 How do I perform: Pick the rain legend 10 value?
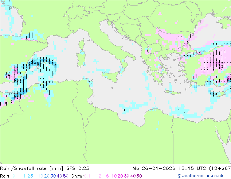[40, 176]
